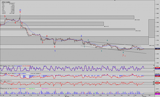Select the teal 4 wave label

[107, 40]
